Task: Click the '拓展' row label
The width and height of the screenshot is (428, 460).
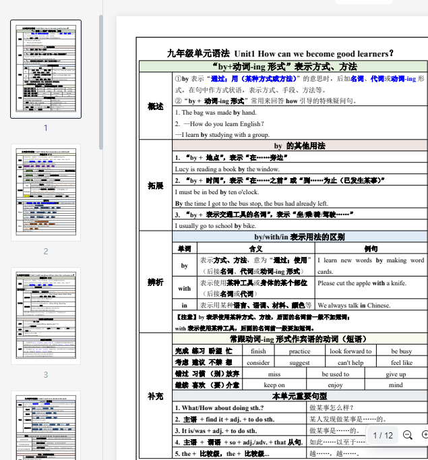Action: [x=155, y=185]
